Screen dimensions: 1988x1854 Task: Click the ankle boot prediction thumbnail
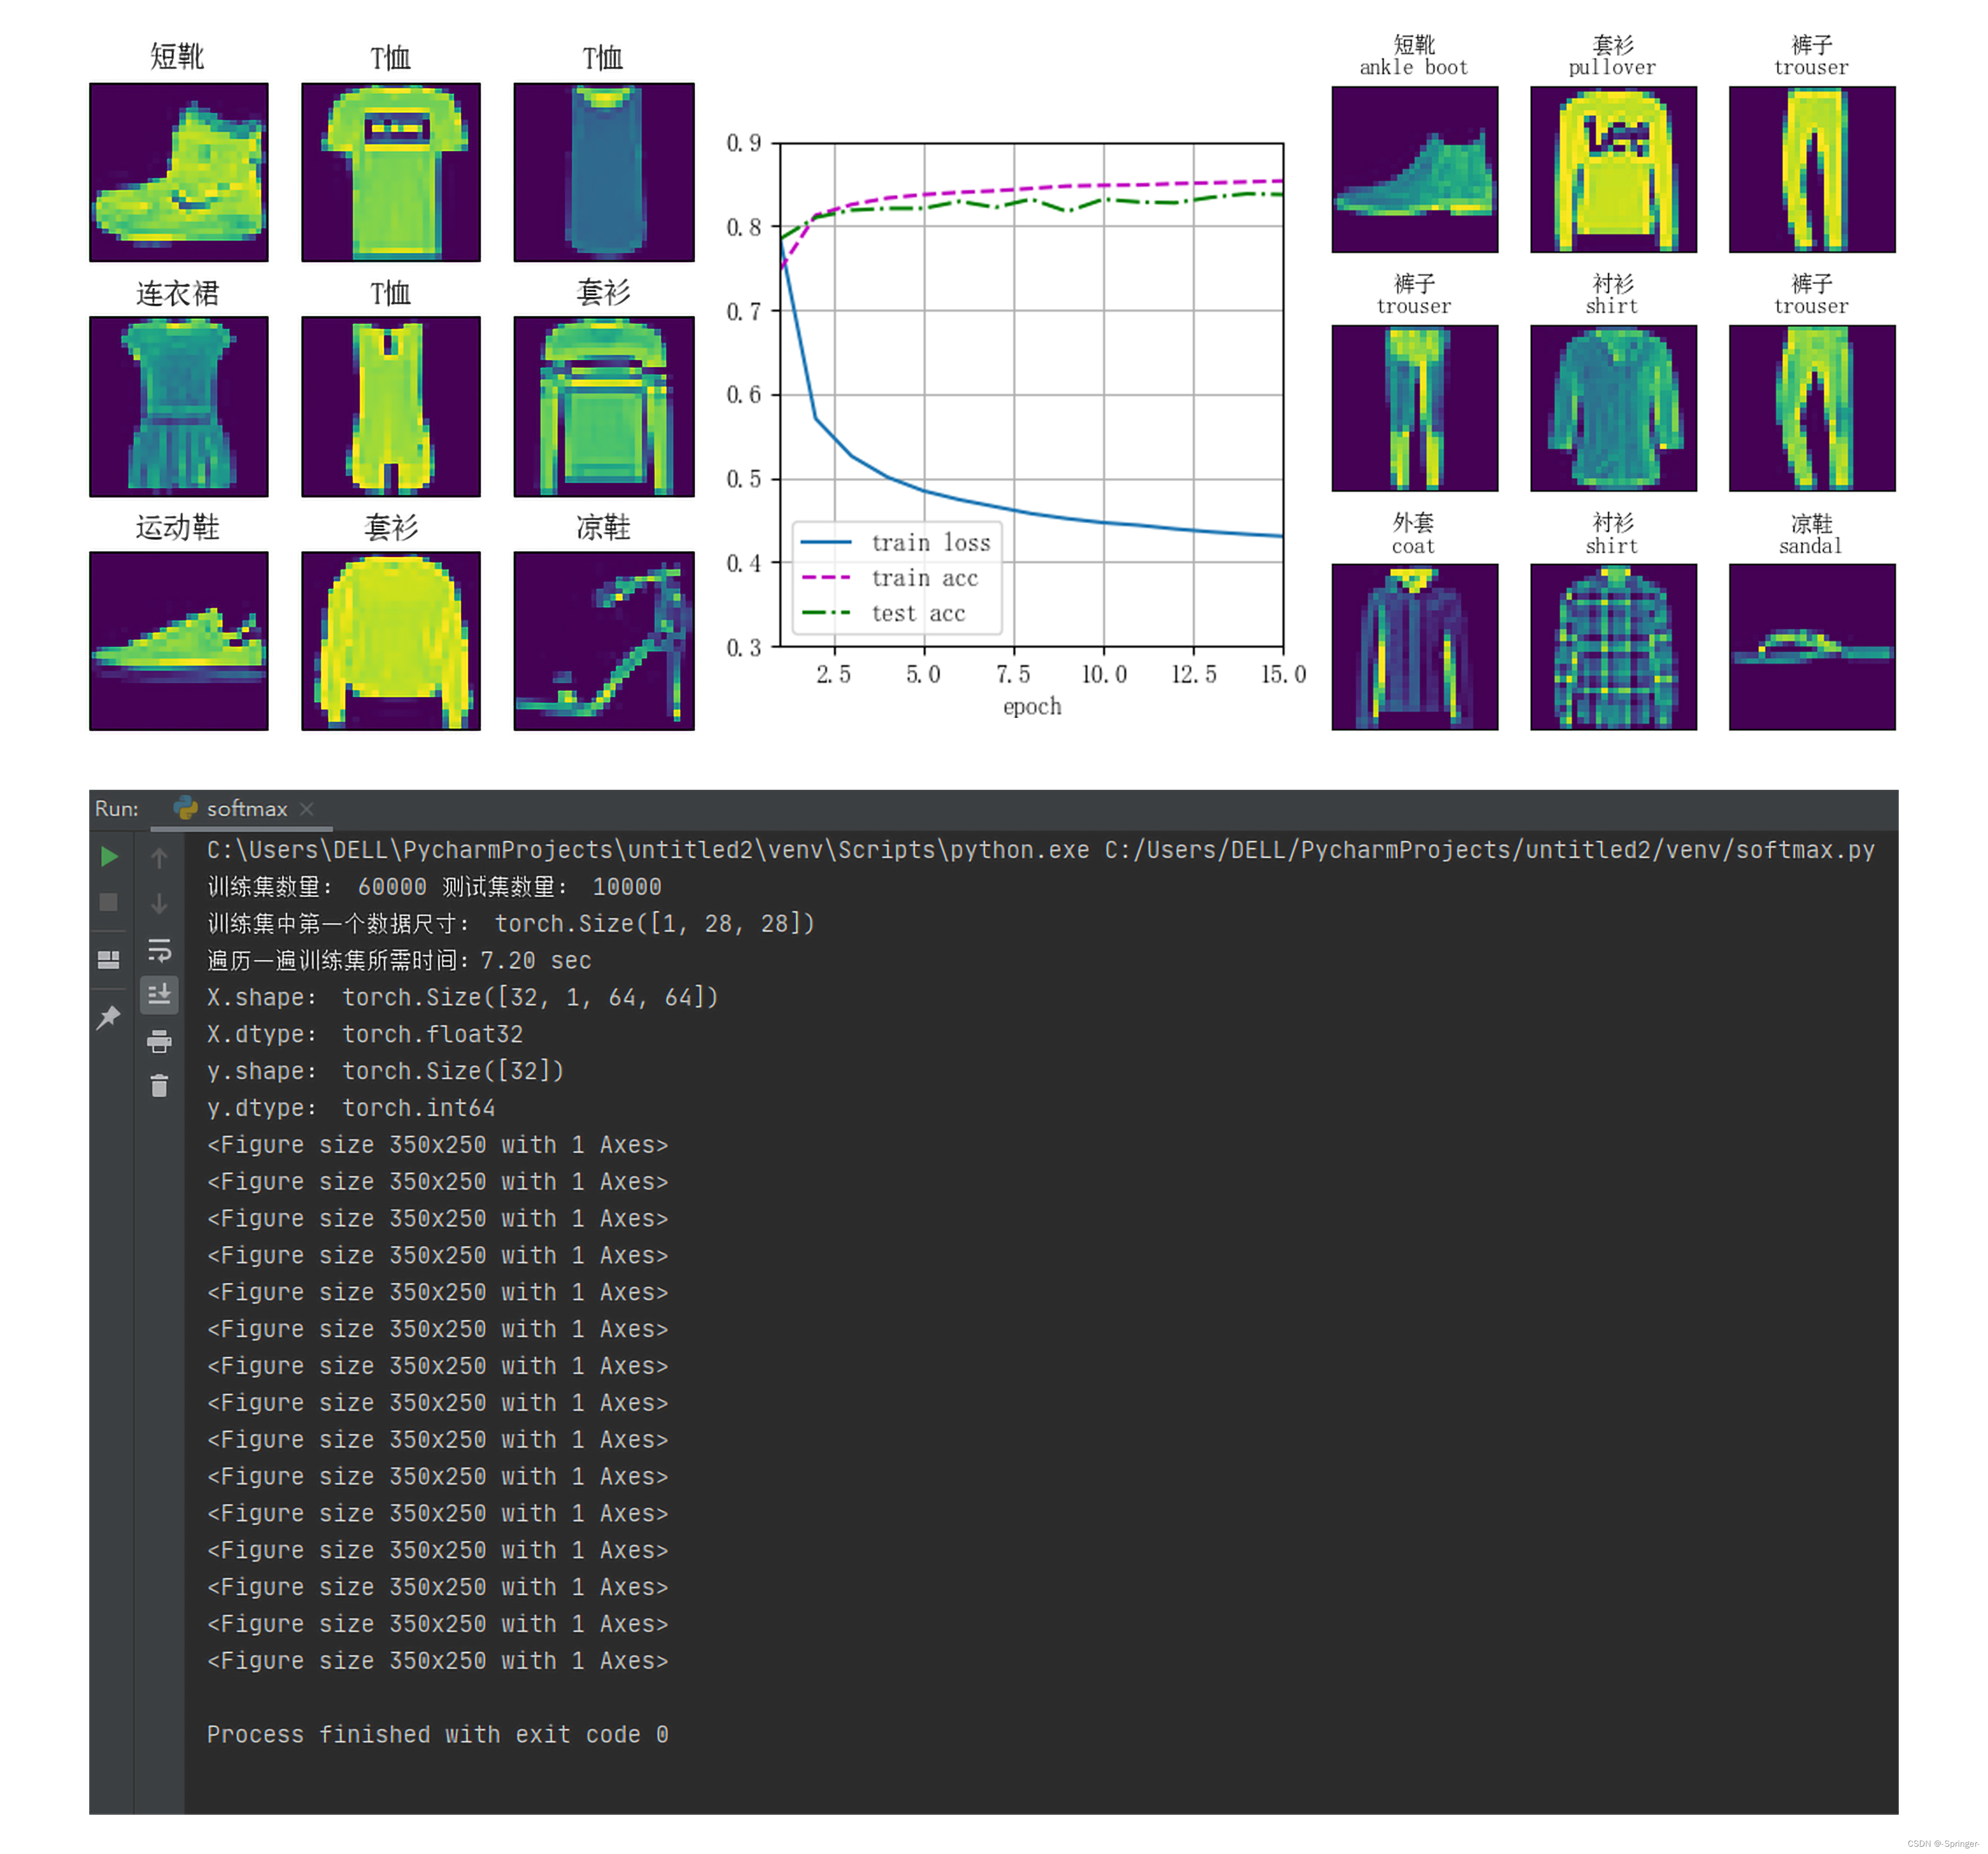coord(1414,169)
